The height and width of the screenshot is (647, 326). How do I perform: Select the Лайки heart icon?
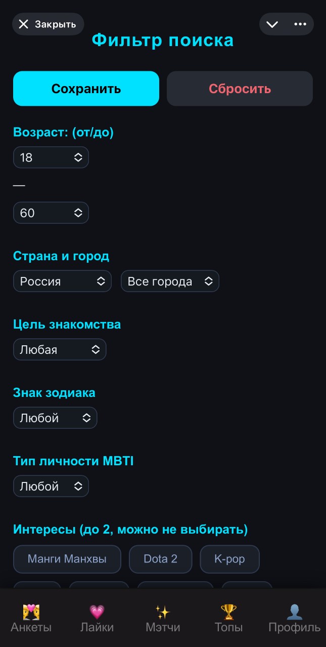point(97,617)
